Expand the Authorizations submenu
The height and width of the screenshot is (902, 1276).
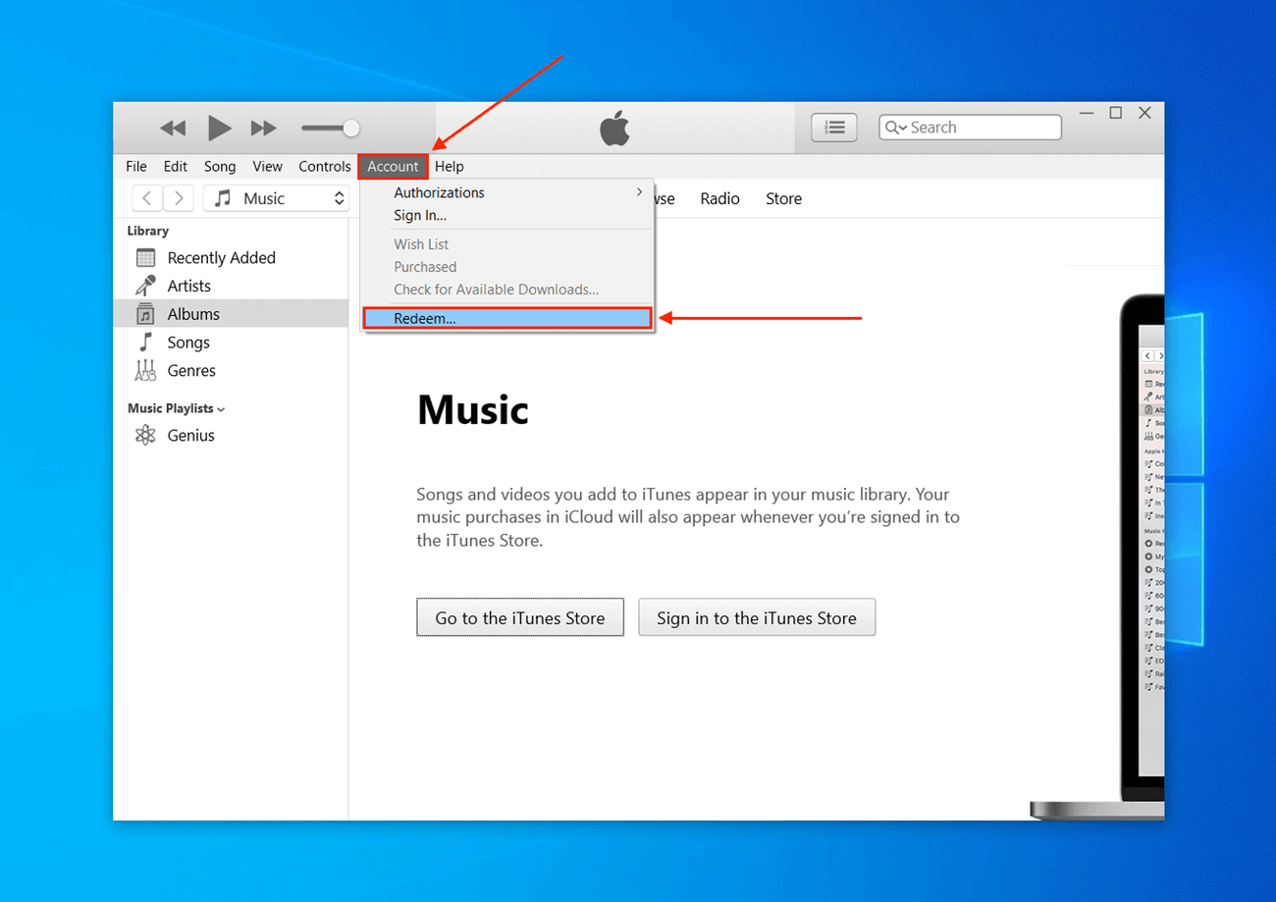[506, 192]
